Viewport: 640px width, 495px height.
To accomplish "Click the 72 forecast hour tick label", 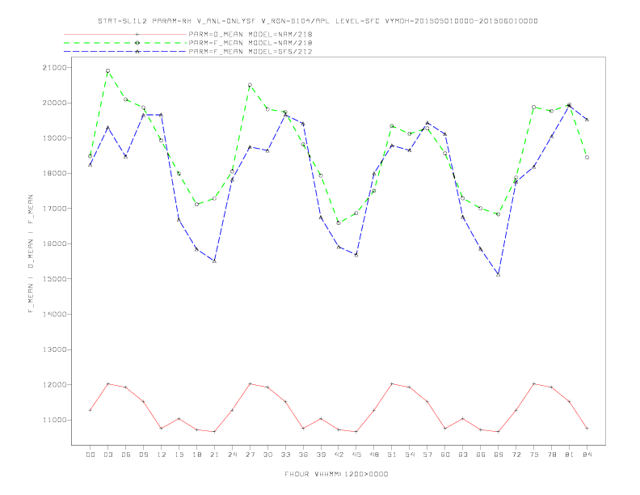I will tap(516, 455).
